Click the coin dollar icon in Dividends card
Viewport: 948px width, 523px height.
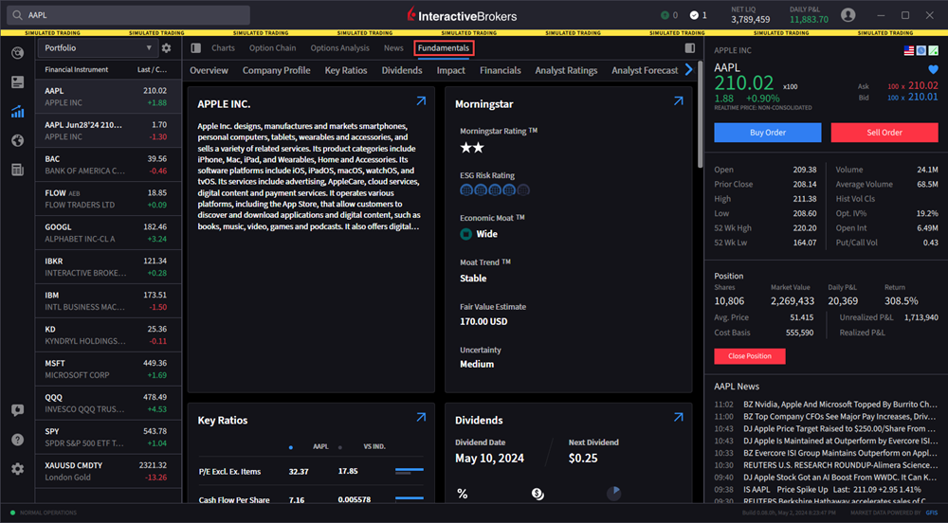click(x=538, y=494)
